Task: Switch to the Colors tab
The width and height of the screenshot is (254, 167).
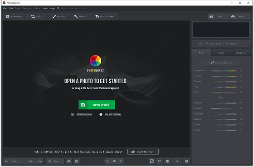Action: (x=221, y=53)
